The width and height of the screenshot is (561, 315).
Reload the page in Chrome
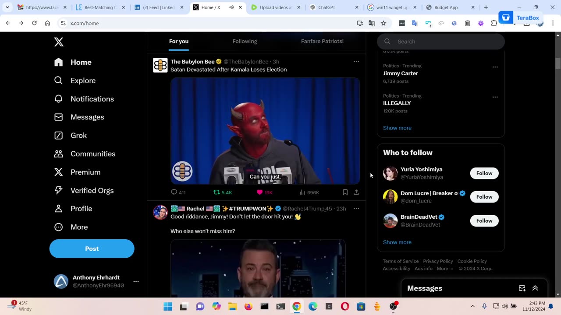pos(34,23)
